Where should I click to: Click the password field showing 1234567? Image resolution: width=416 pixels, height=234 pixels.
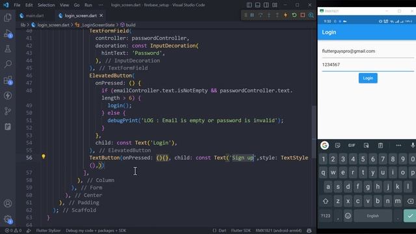(368, 65)
